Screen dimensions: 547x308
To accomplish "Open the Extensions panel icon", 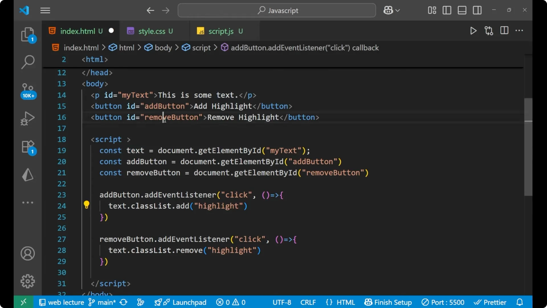I will point(28,147).
